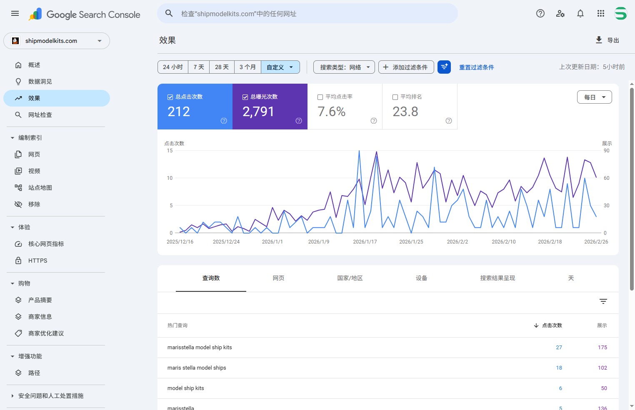
Task: Click the table filter rows icon
Action: 603,301
